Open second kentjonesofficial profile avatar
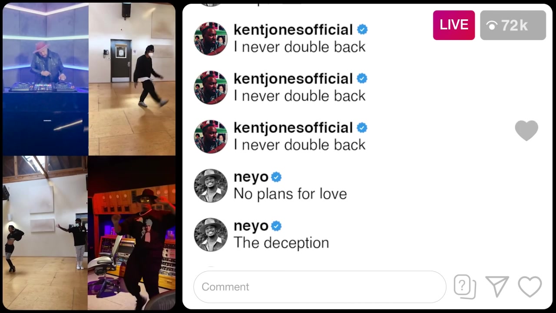Viewport: 556px width, 313px height. pos(211,87)
